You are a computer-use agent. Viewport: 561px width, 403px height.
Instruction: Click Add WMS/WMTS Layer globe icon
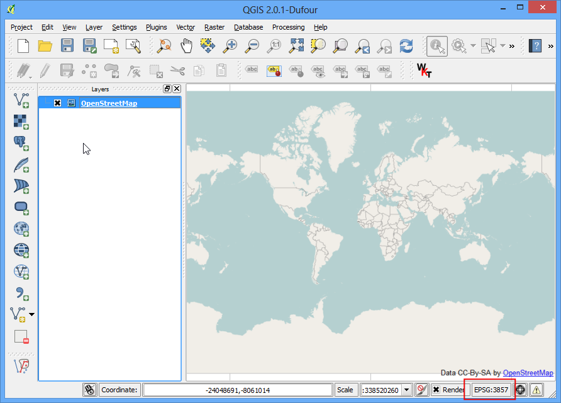(21, 229)
